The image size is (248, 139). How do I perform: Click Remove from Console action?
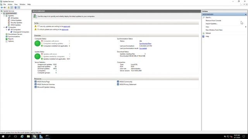[x=213, y=20]
